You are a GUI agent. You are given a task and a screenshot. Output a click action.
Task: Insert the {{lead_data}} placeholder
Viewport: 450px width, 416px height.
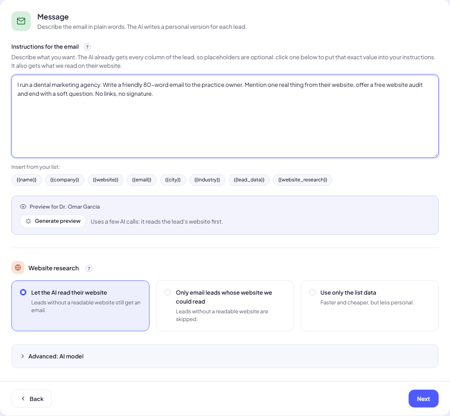249,180
